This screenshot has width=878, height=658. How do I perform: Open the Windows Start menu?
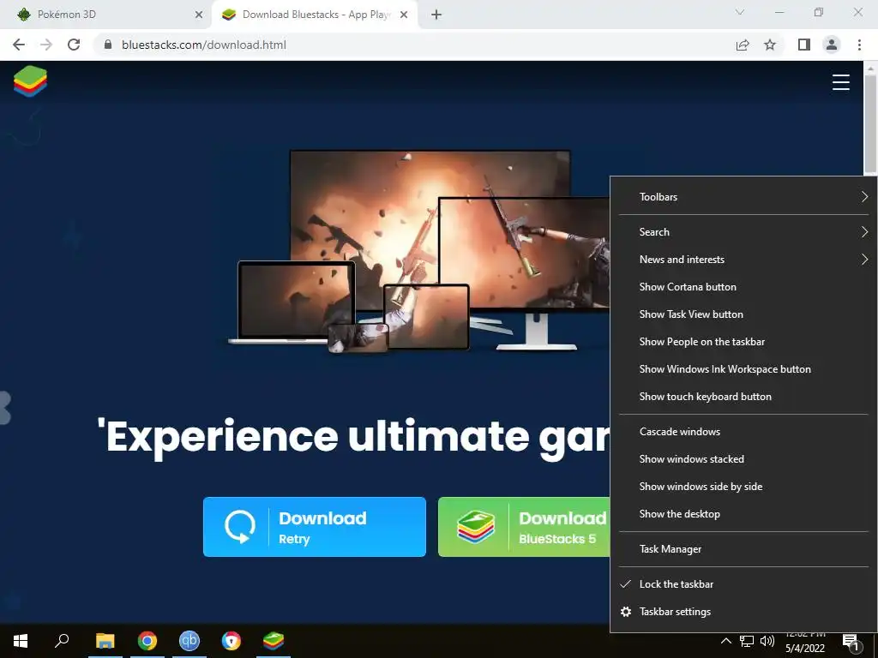21,641
